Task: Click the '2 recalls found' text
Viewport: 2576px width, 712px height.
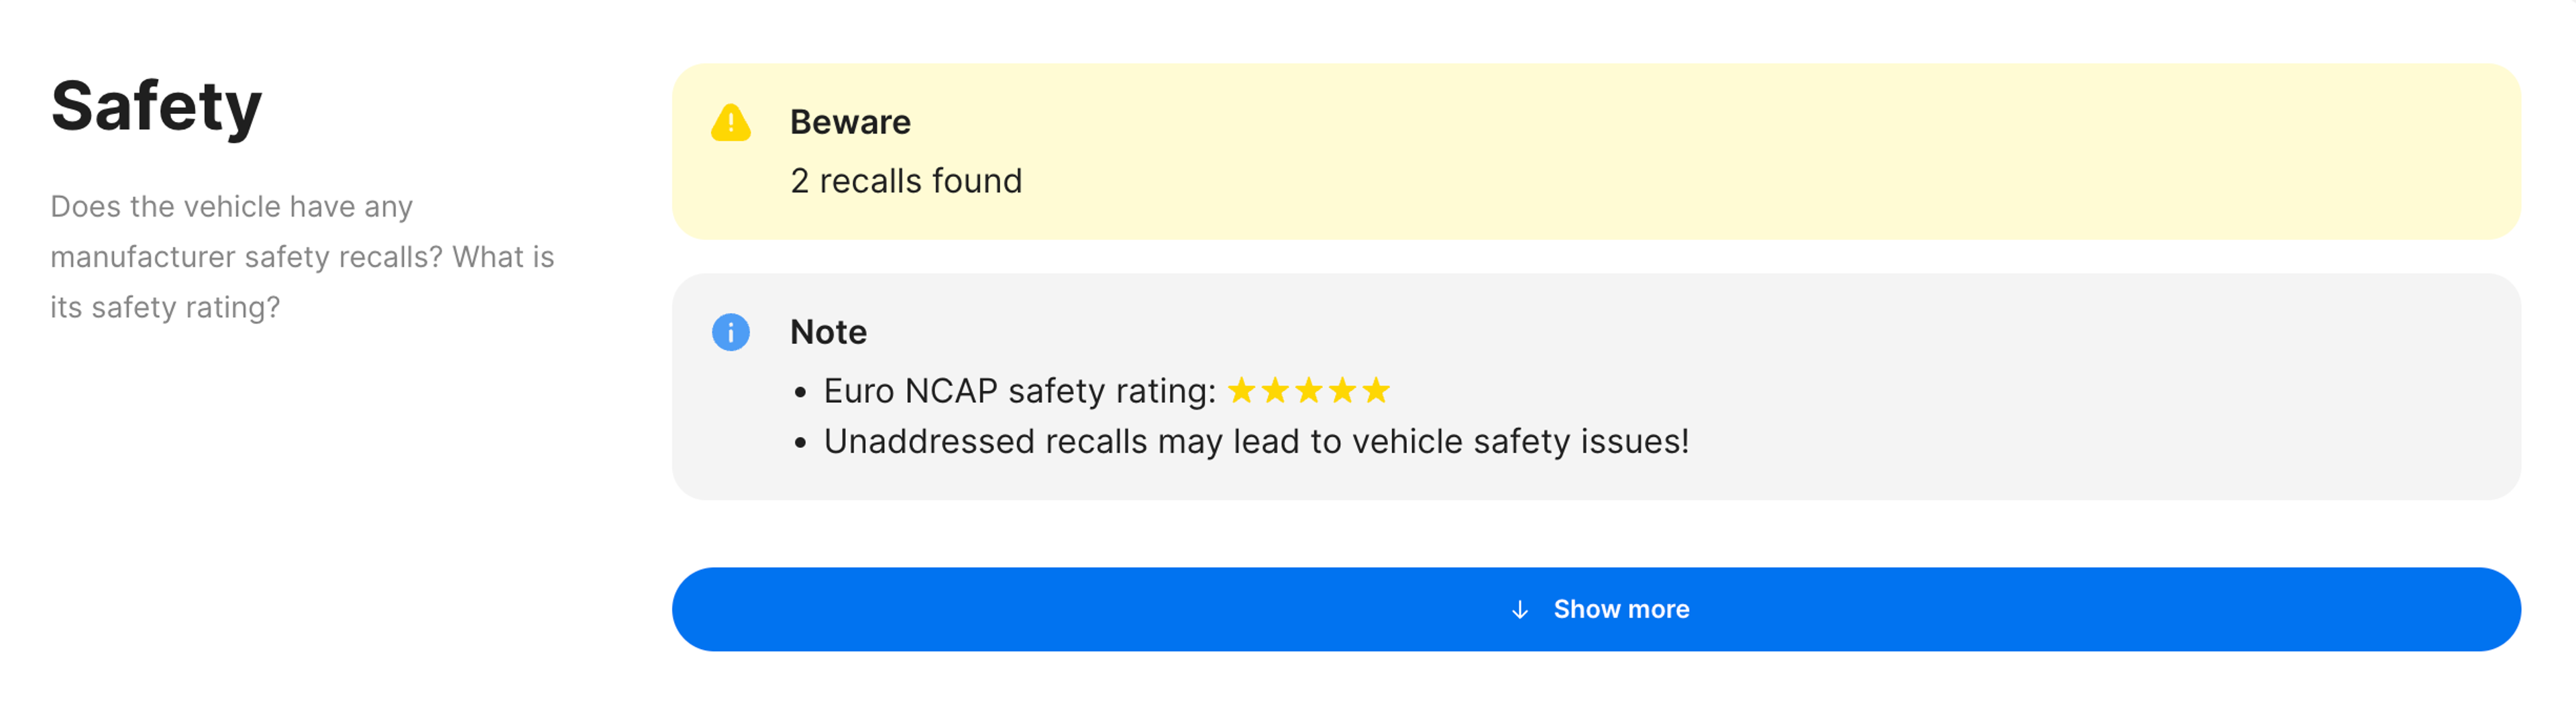Action: (x=906, y=181)
